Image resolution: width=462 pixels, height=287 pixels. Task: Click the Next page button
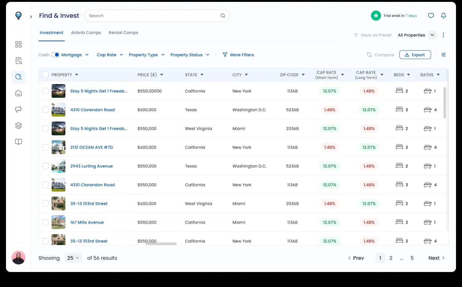[436, 258]
